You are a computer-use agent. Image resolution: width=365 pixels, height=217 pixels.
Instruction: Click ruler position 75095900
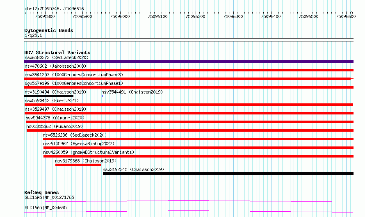(82, 16)
